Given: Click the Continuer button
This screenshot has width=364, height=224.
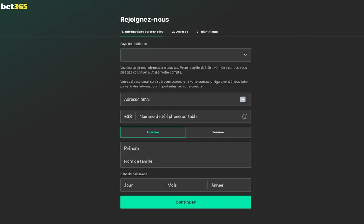Looking at the screenshot, I should (x=185, y=202).
